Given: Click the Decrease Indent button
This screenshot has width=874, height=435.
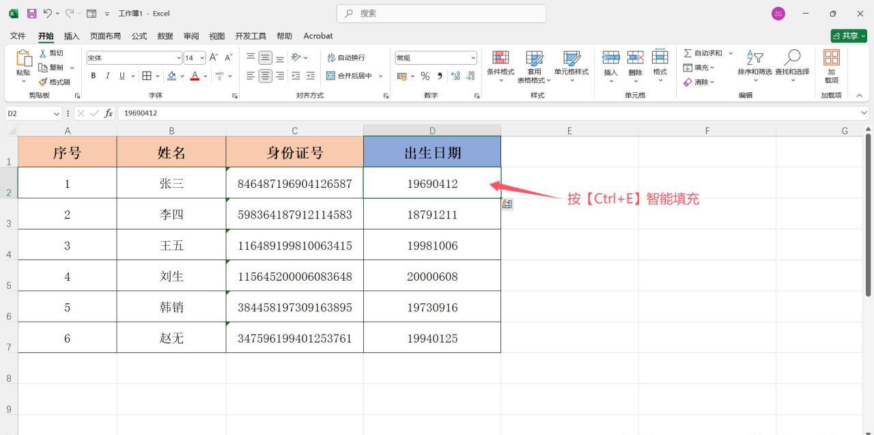Looking at the screenshot, I should point(296,76).
